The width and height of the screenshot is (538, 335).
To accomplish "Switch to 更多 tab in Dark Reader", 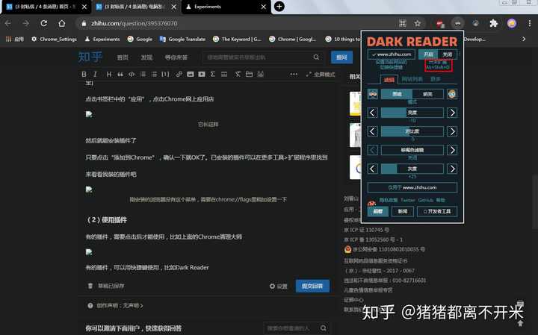I will click(436, 79).
